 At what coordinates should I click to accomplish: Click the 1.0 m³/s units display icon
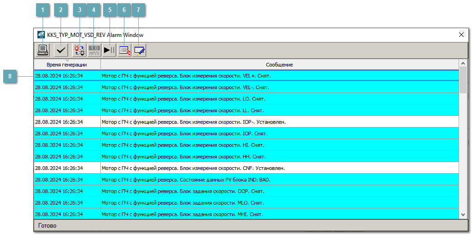click(x=94, y=50)
